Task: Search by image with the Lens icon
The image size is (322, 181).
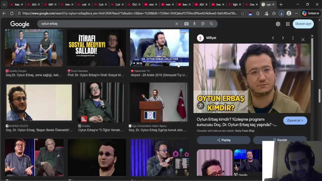Action: point(203,24)
